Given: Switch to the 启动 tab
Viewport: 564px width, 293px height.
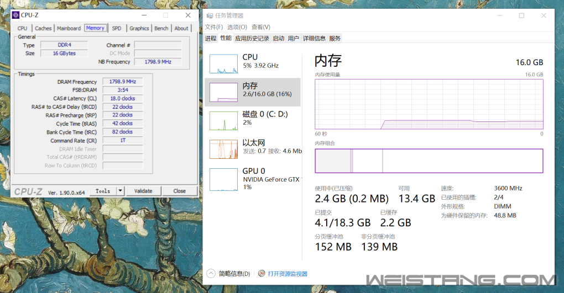Looking at the screenshot, I should (x=278, y=39).
